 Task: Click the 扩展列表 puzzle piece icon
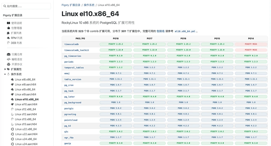[9, 33]
